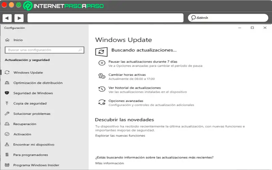This screenshot has width=272, height=170.
Task: Click the Buscar una configuración field
Action: tap(45, 50)
